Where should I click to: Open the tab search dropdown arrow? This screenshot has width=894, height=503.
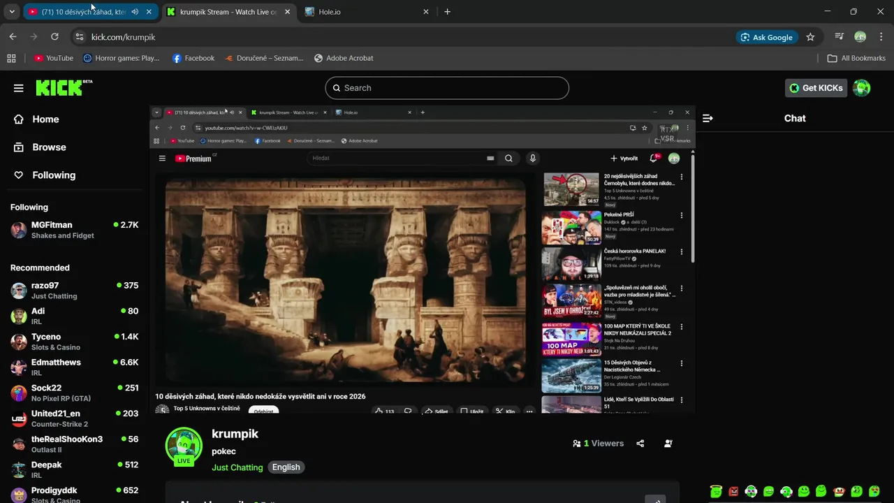click(x=12, y=12)
